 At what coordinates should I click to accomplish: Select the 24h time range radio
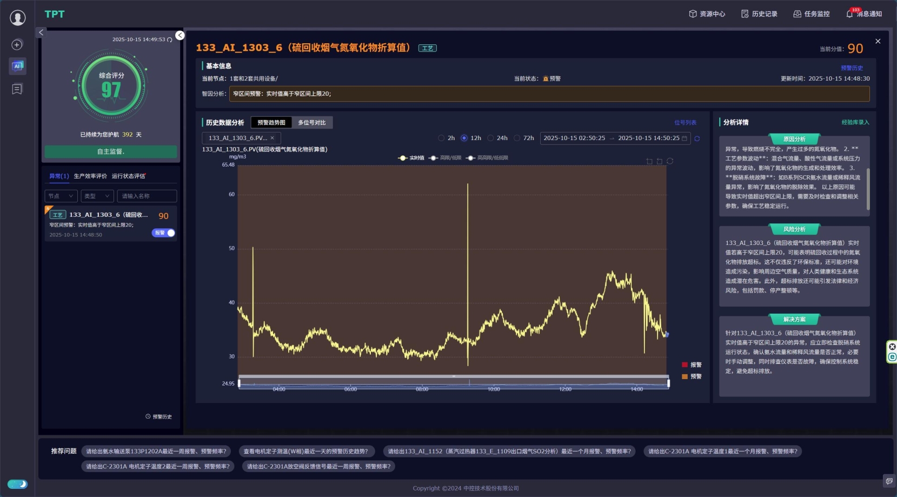click(x=490, y=138)
